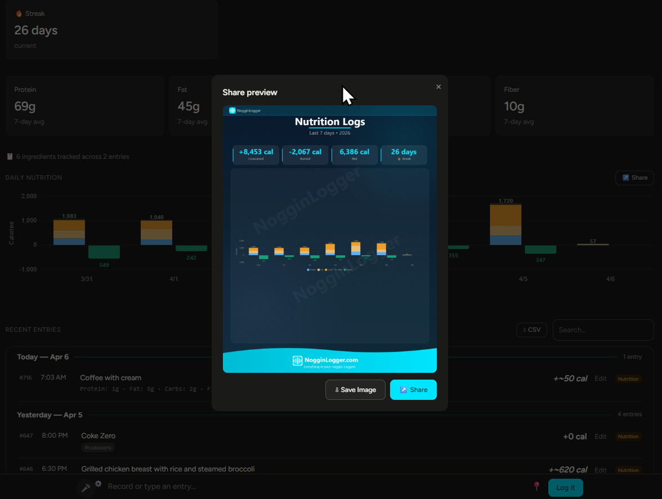Expand the Today — Apr 6 entry group
The height and width of the screenshot is (499, 662).
[x=42, y=357]
